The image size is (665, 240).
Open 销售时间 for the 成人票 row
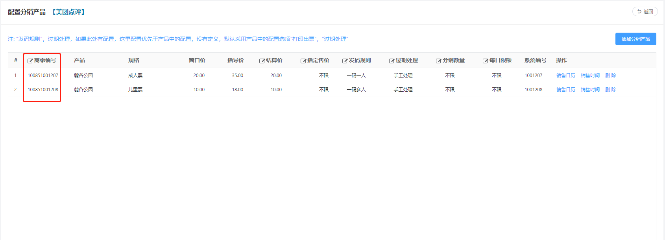[x=590, y=76]
